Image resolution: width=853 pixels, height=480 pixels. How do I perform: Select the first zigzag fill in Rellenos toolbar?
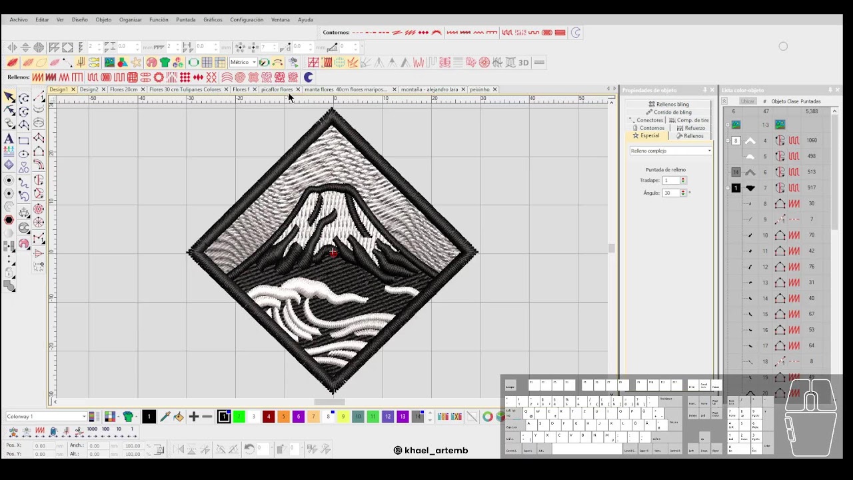37,77
